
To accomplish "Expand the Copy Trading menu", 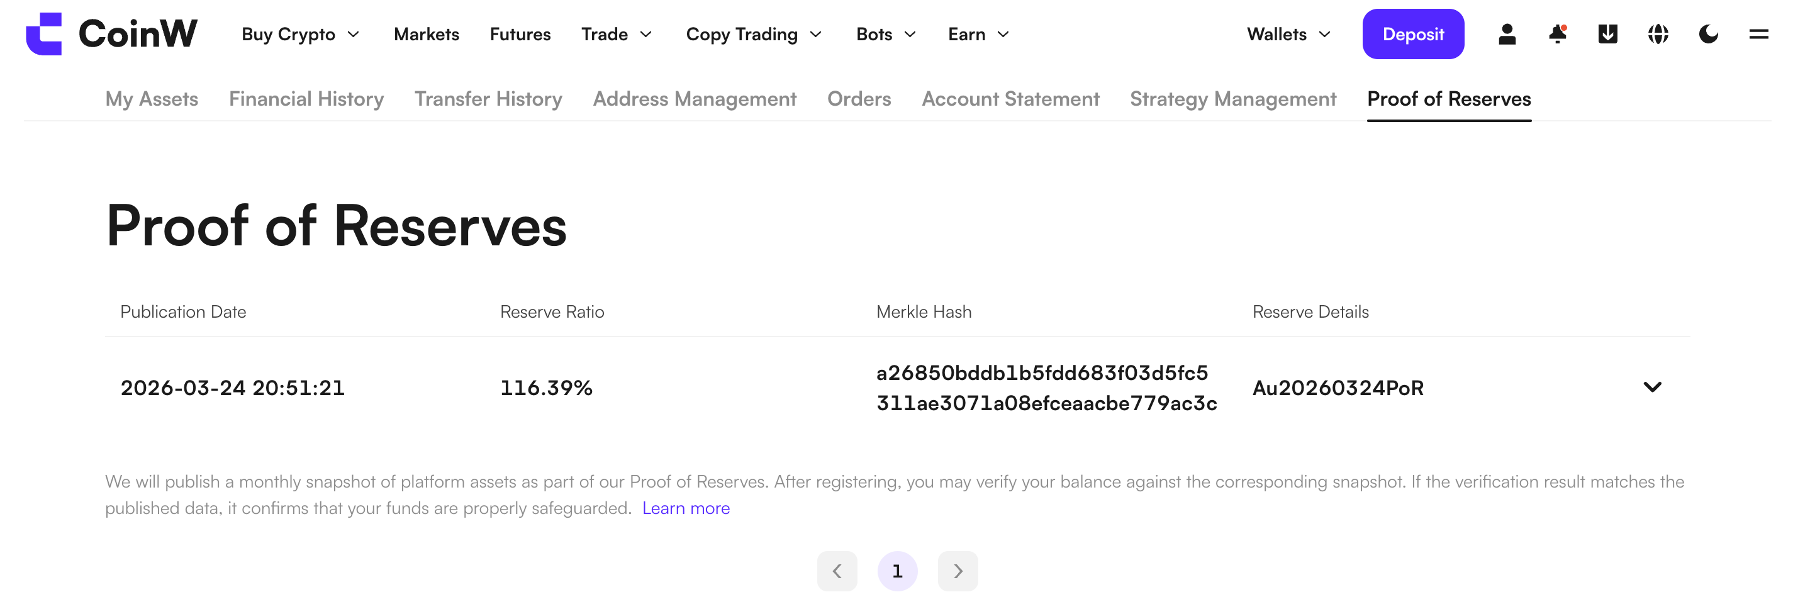I will coord(754,34).
